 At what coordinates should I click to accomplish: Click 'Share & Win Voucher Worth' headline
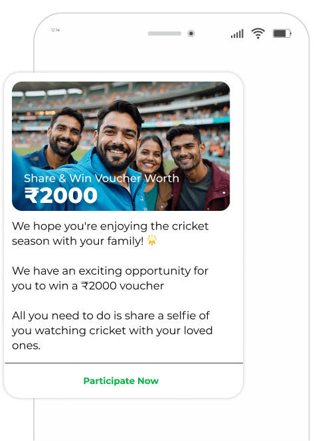click(x=102, y=178)
